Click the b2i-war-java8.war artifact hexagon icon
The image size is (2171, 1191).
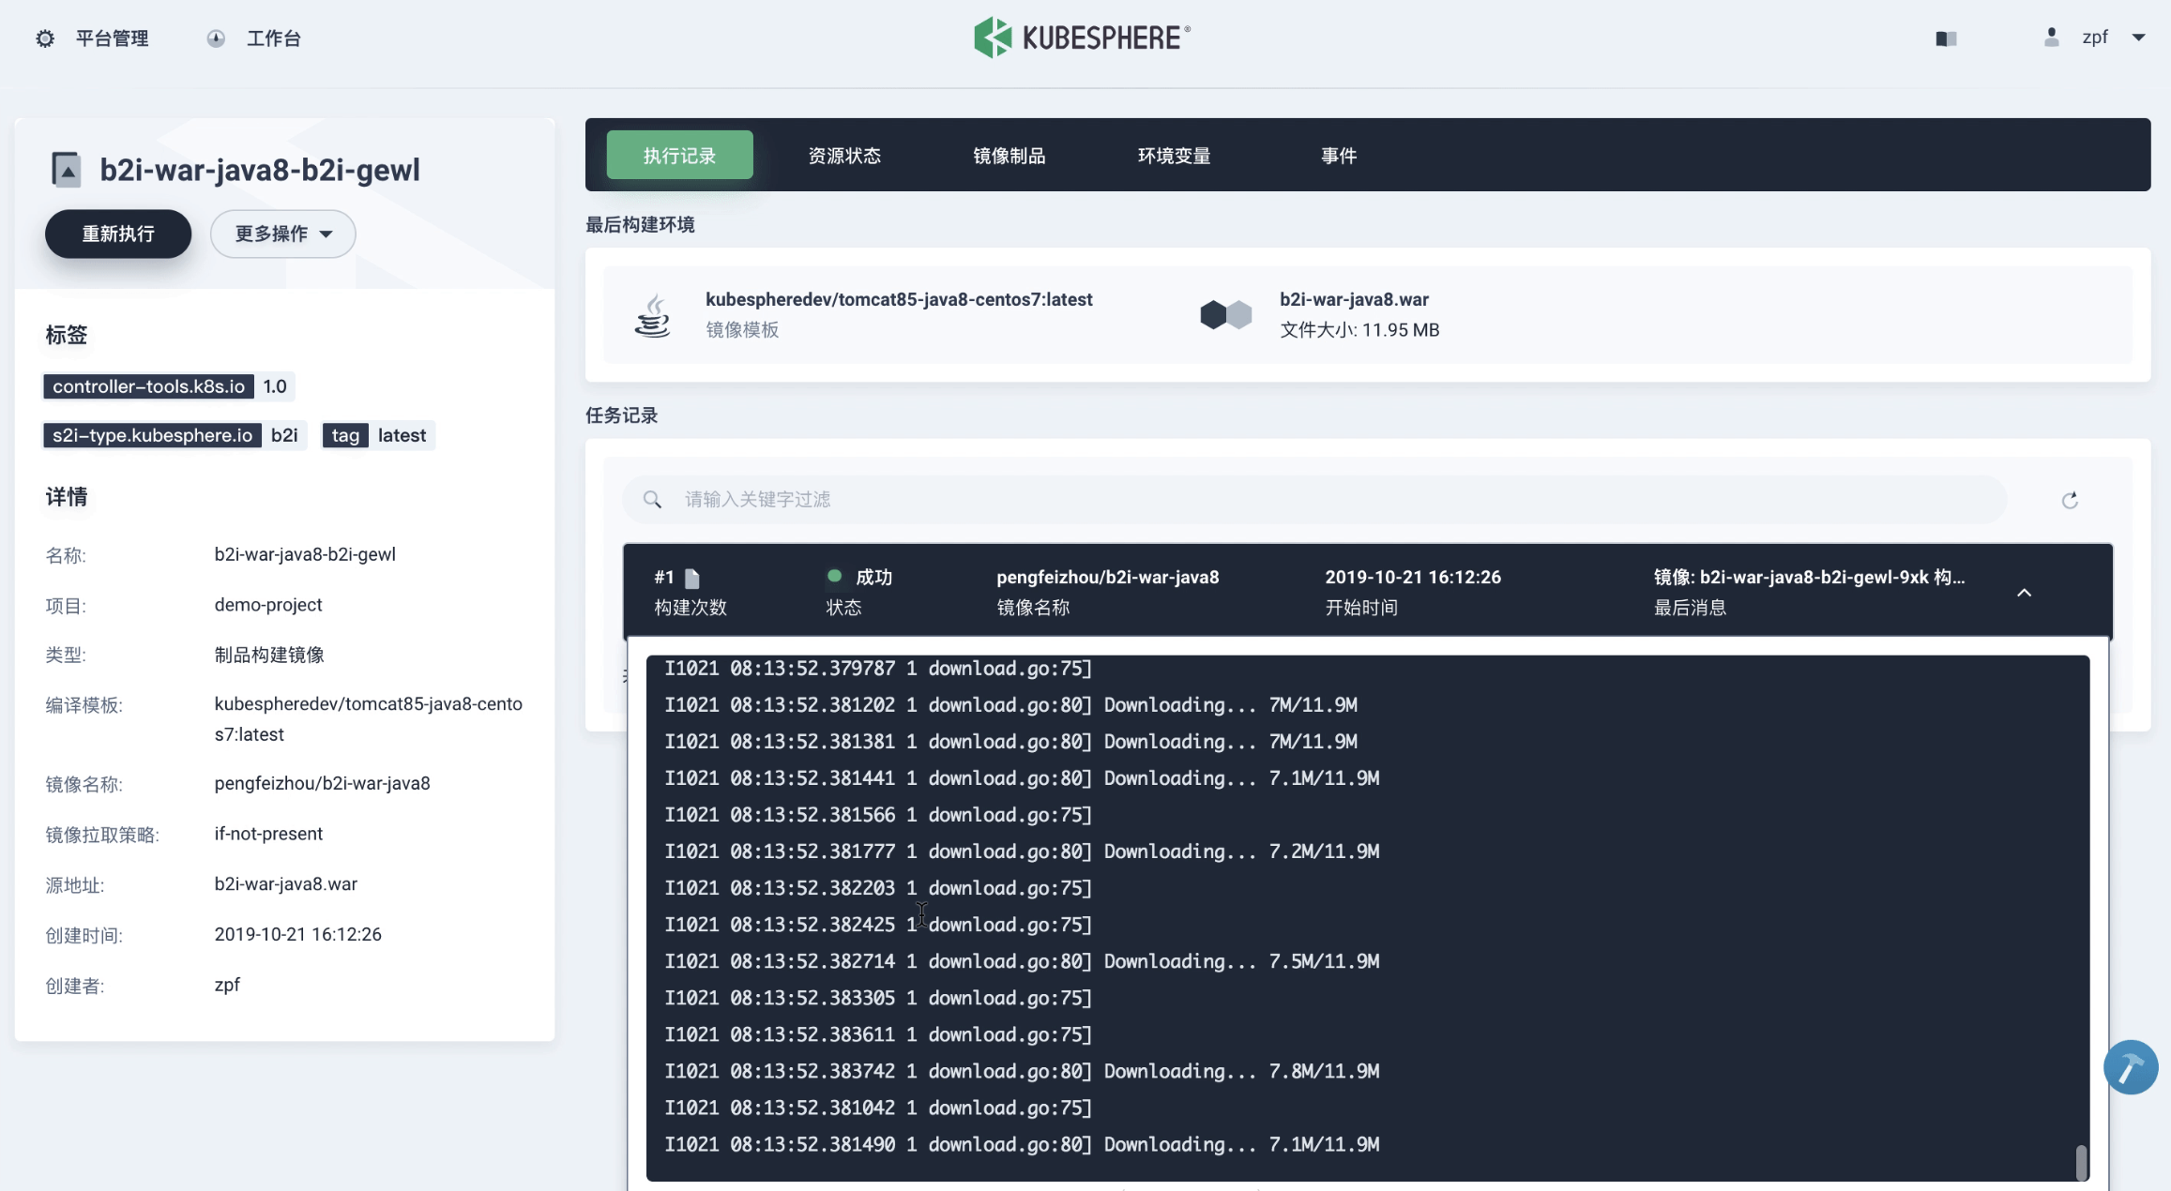click(1225, 315)
